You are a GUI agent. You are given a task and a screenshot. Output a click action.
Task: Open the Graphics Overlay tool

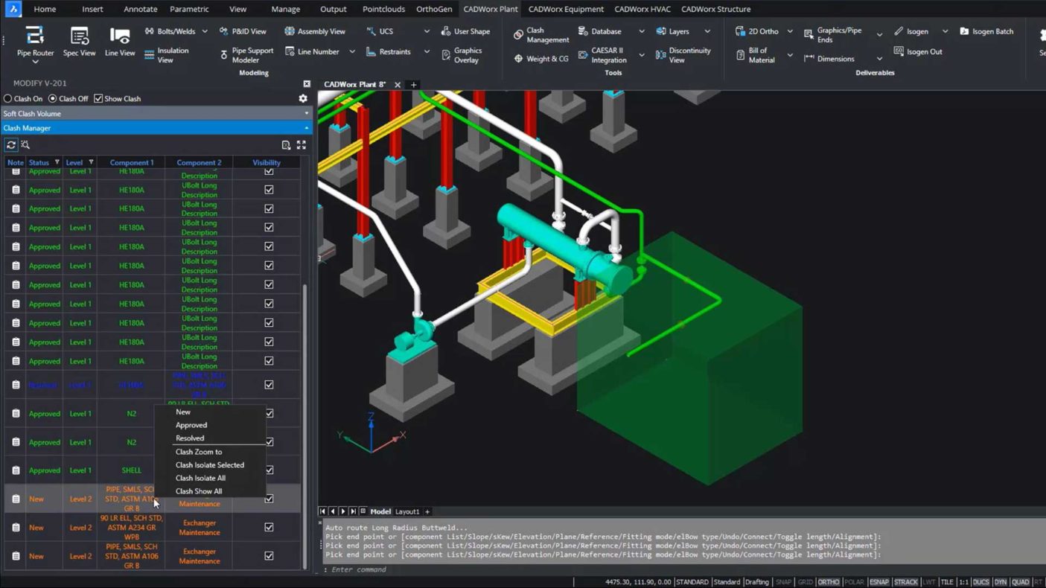[462, 55]
